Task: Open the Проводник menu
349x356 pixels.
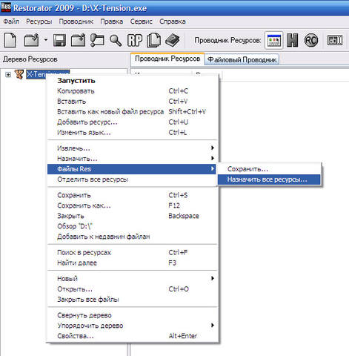Action: click(x=76, y=22)
